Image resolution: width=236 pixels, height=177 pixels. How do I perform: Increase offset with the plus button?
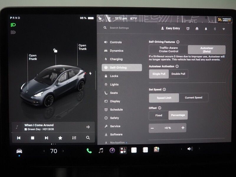tap(183, 128)
